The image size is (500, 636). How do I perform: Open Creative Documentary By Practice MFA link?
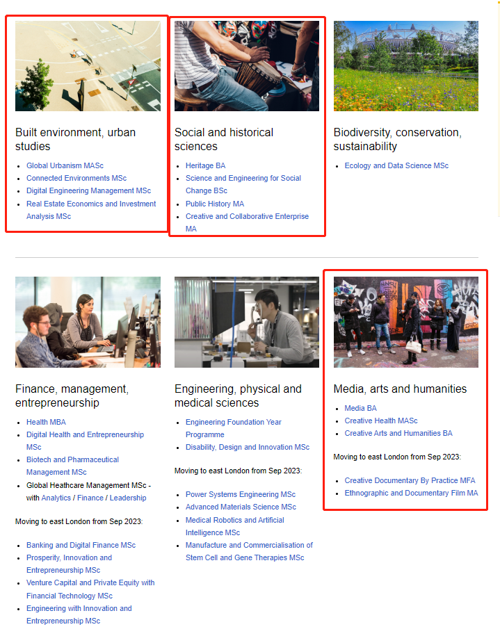click(x=410, y=480)
